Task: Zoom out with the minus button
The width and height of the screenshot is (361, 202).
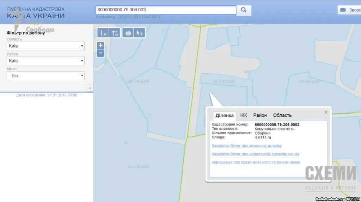Action: [x=100, y=53]
